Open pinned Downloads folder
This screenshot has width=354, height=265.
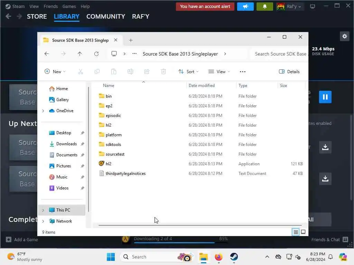coord(63,144)
